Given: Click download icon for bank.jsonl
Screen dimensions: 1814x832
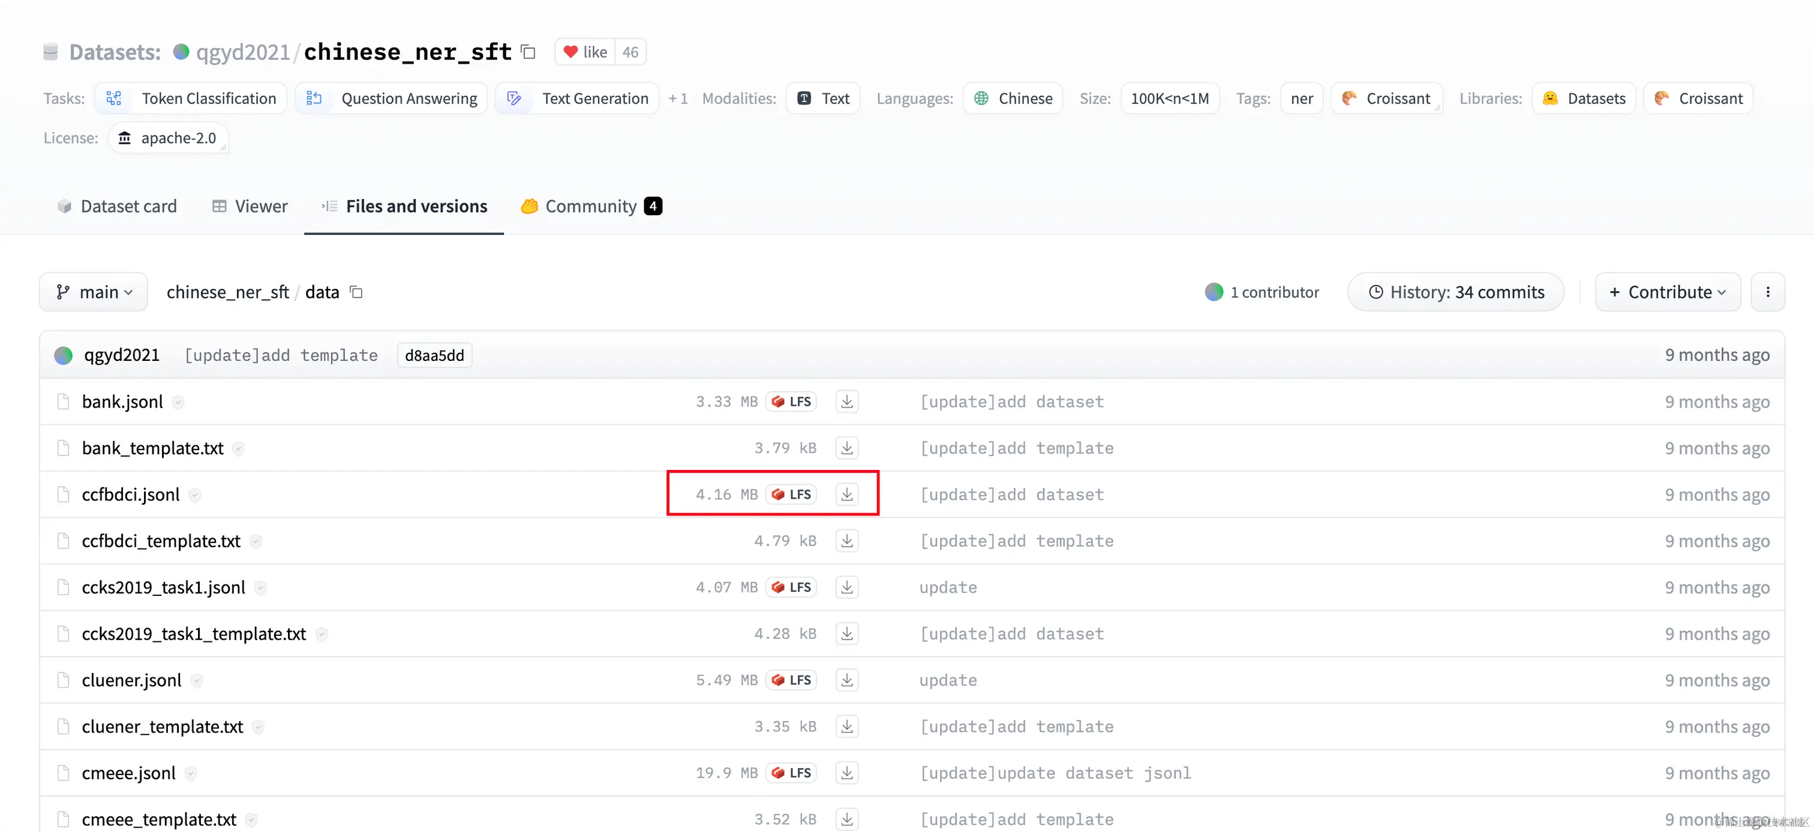Looking at the screenshot, I should [x=846, y=401].
